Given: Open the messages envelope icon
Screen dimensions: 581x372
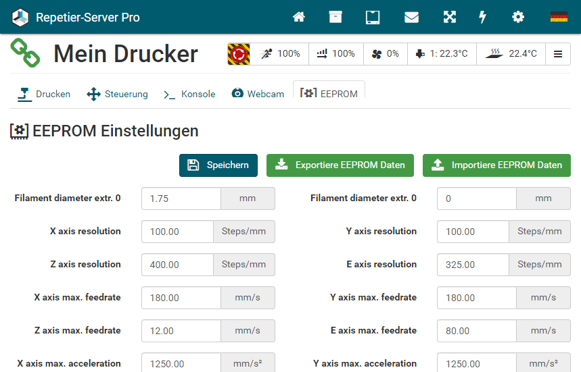Looking at the screenshot, I should [x=411, y=18].
